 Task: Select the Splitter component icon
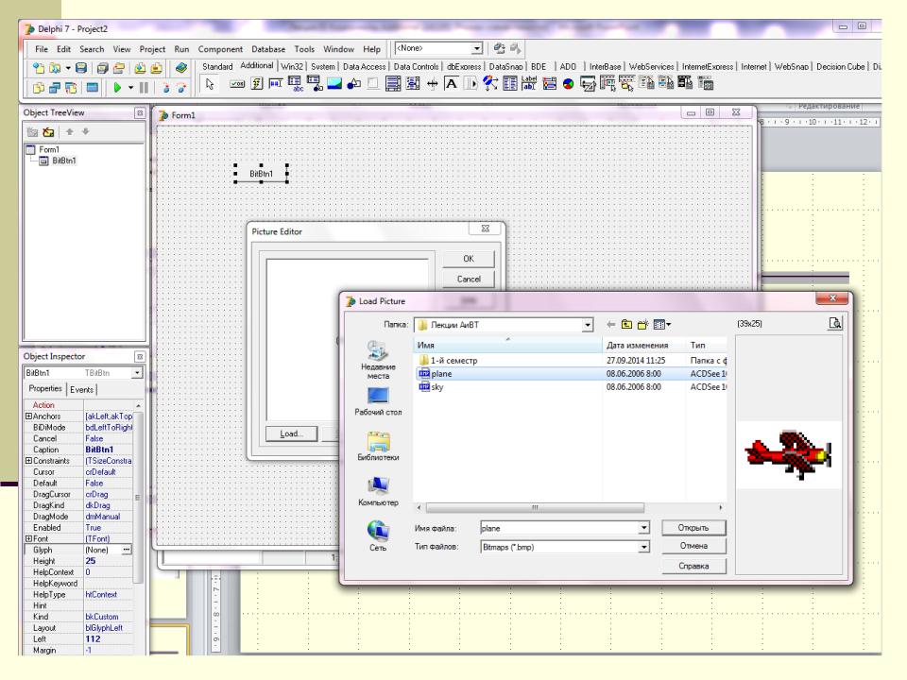click(x=432, y=84)
